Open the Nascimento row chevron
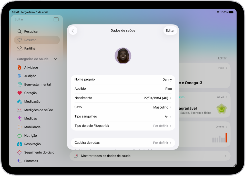This screenshot has height=176, width=246. (170, 98)
